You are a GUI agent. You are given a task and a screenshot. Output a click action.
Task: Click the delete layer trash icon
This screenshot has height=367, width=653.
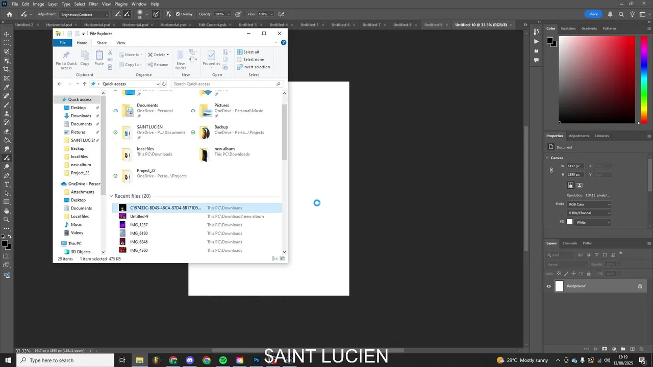coord(641,349)
